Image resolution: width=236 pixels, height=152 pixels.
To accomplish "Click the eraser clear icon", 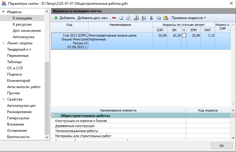I will coord(121,18).
